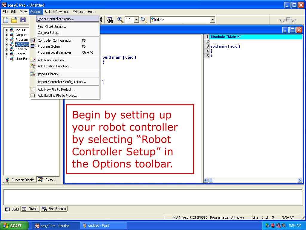Choose Import Controller Configuration menu entry
The height and width of the screenshot is (230, 306).
67,82
